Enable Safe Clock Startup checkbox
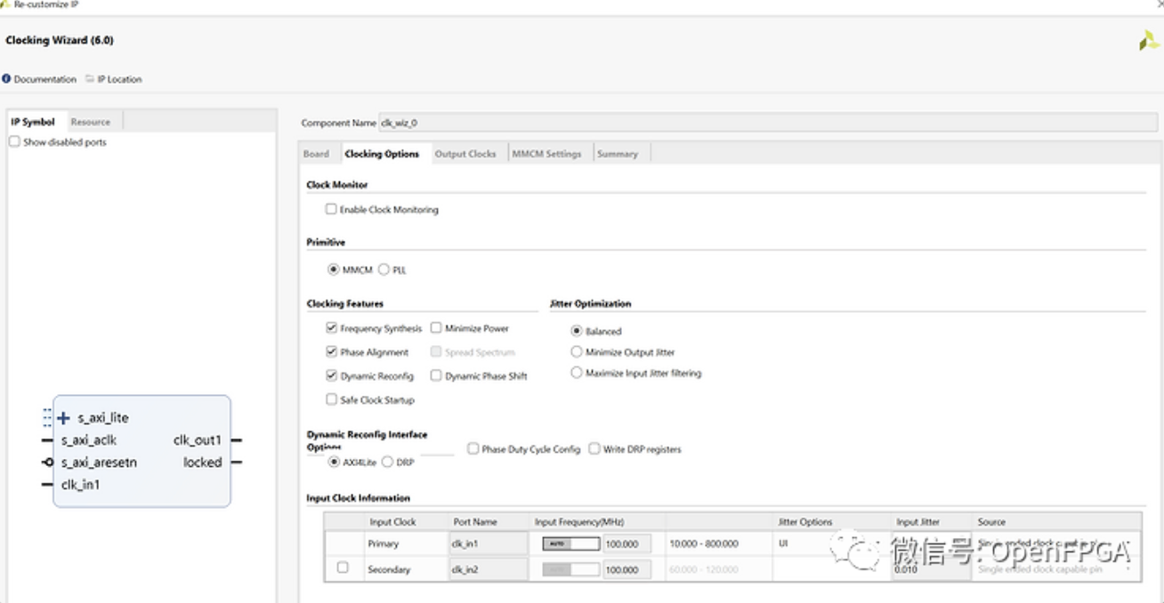 click(332, 399)
